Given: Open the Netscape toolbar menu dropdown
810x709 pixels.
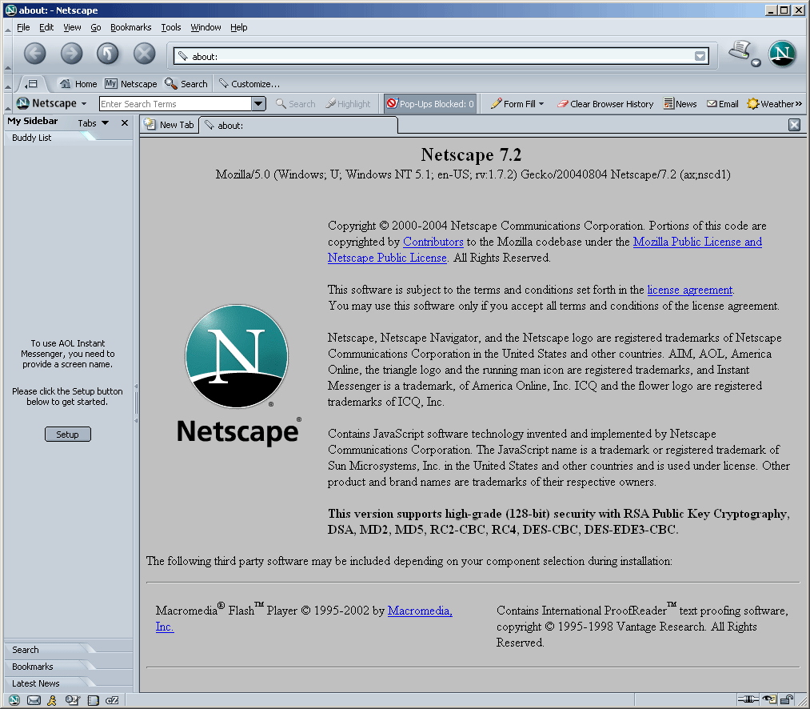Looking at the screenshot, I should 51,103.
